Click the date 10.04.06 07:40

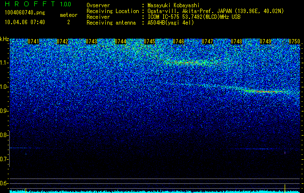click(25, 22)
